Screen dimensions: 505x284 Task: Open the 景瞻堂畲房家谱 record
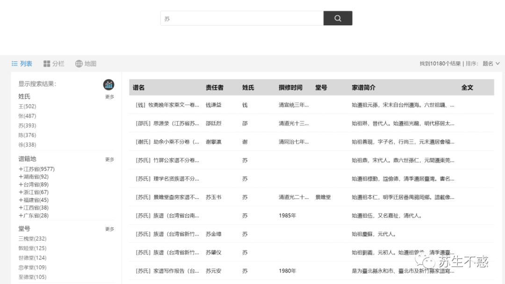coord(167,198)
